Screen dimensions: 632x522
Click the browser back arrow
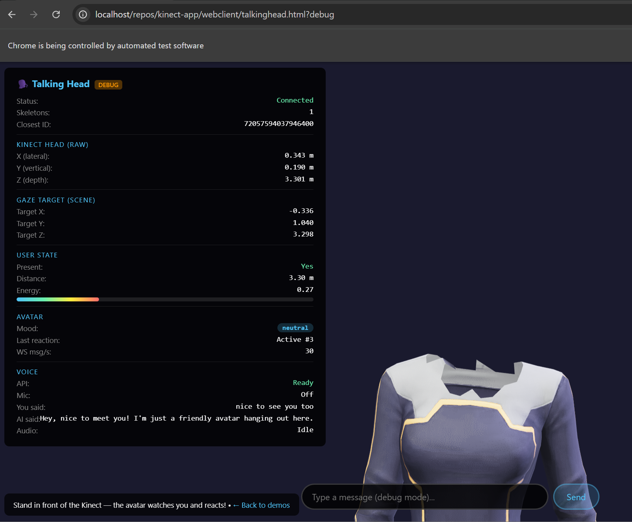click(x=12, y=15)
